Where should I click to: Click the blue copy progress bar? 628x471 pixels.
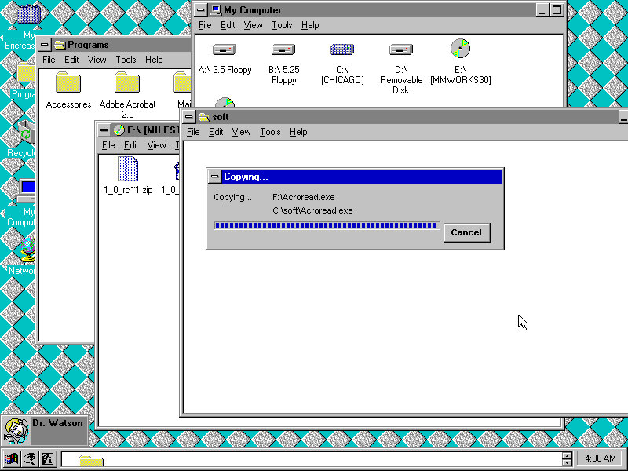(326, 226)
